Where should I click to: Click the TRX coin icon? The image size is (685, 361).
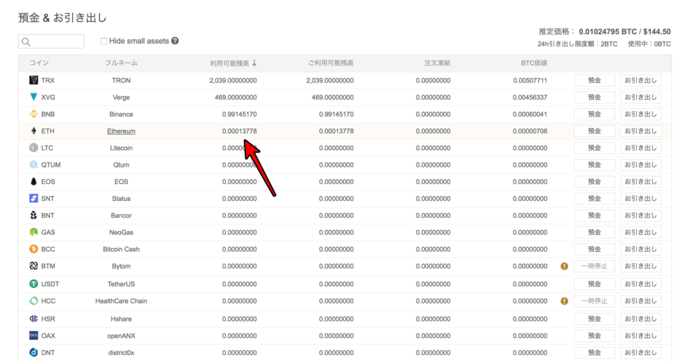pos(33,80)
